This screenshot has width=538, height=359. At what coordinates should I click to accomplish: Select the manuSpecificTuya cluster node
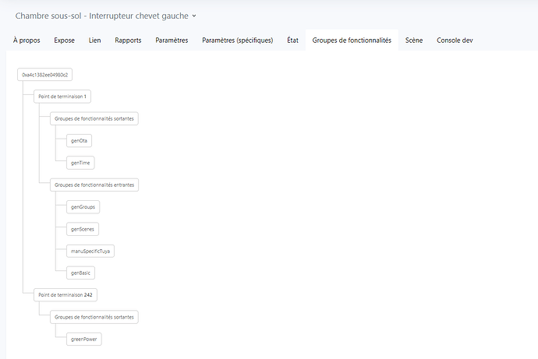tap(92, 252)
